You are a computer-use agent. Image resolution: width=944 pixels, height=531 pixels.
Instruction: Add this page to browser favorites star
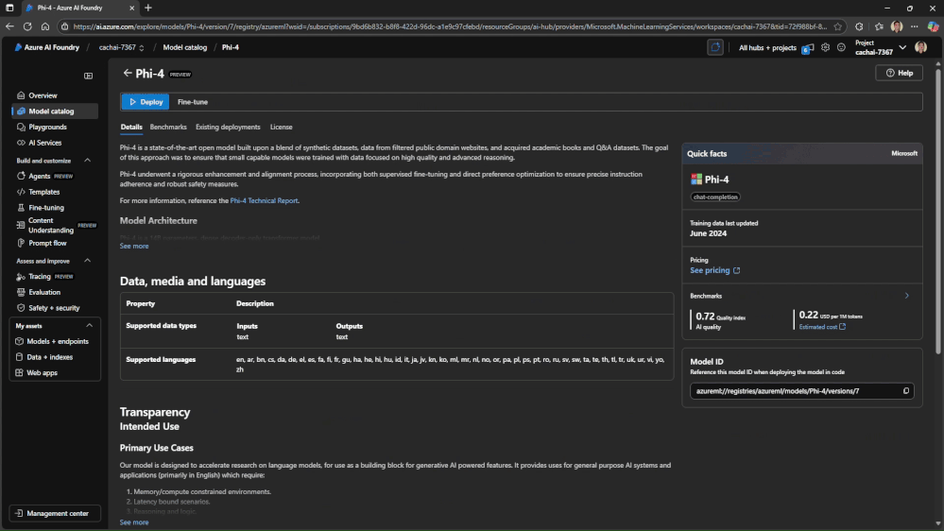837,26
